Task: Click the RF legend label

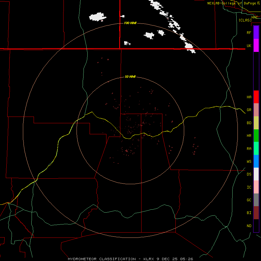Action: point(249,32)
